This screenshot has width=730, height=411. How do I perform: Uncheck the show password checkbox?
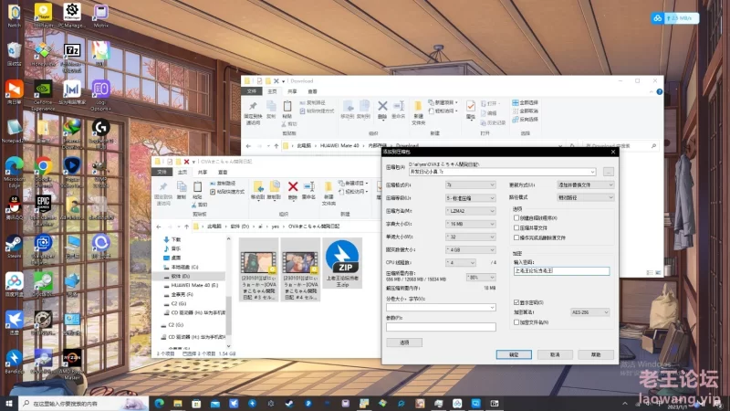click(516, 302)
